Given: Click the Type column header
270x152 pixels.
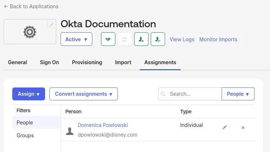Looking at the screenshot, I should tap(186, 111).
